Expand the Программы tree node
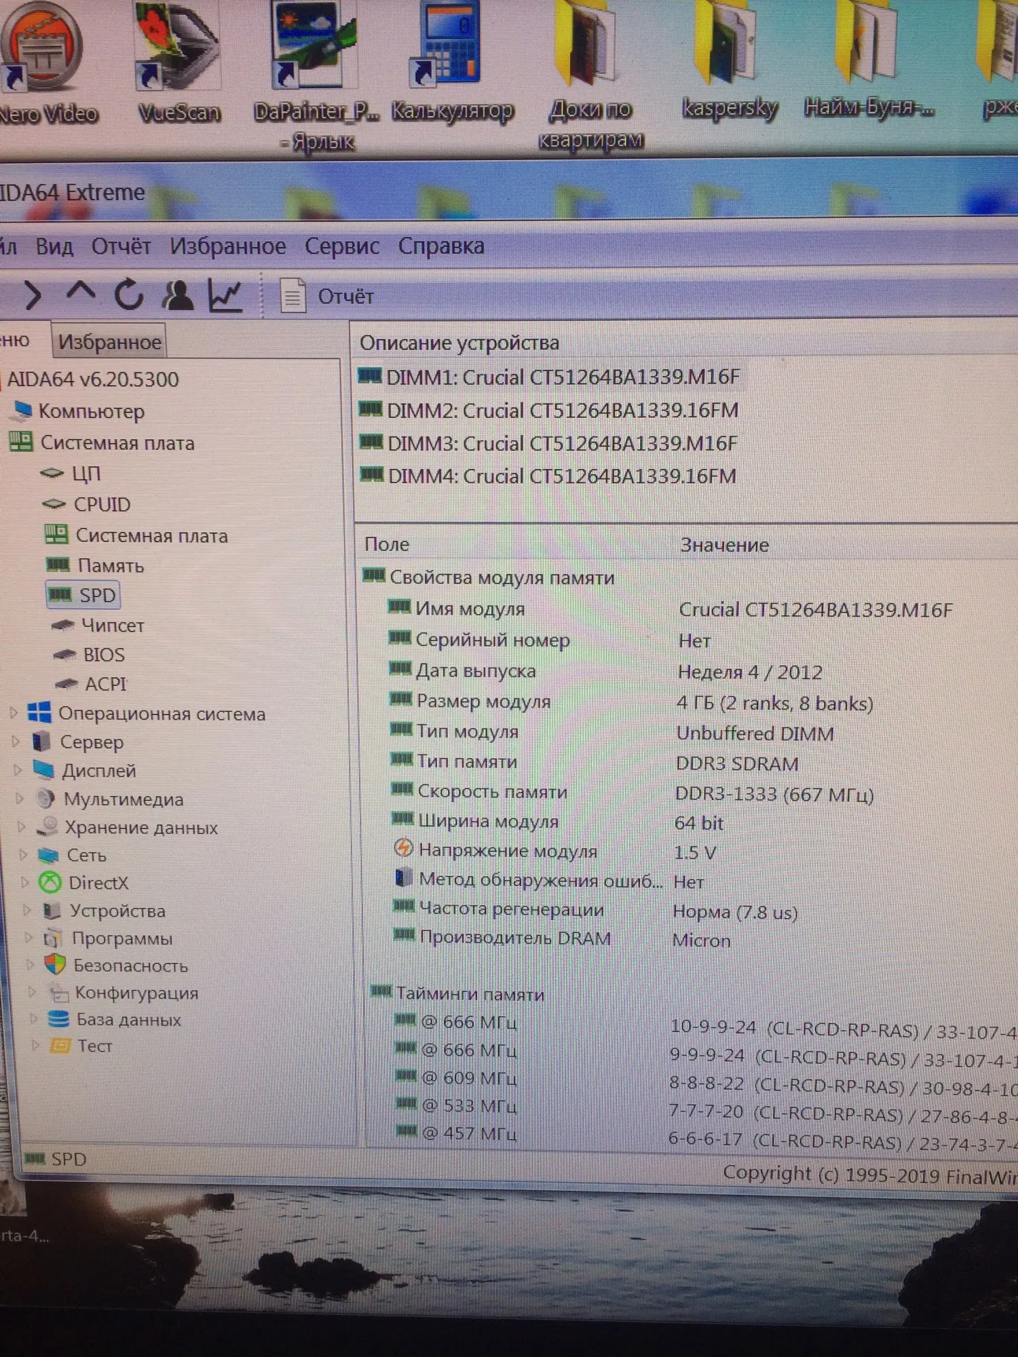The height and width of the screenshot is (1357, 1018). coord(29,938)
